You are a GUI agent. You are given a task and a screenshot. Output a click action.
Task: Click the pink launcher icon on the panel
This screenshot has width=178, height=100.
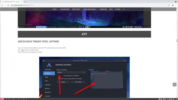[x=2, y=99]
